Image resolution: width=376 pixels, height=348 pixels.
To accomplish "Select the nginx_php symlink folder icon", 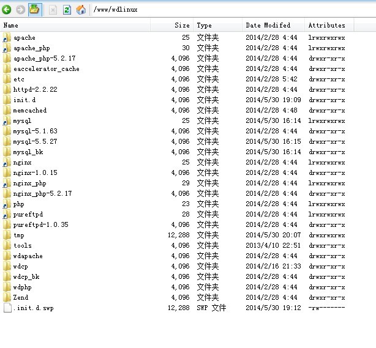I will click(7, 183).
